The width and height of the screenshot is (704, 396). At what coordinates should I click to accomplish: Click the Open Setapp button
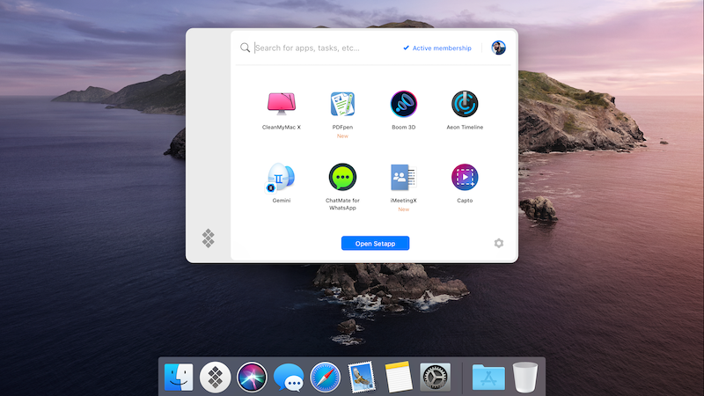(376, 244)
